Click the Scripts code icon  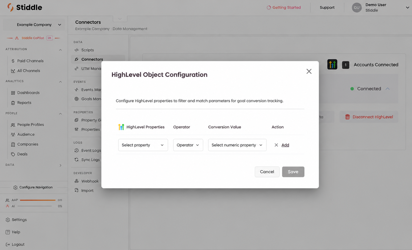[x=77, y=50]
